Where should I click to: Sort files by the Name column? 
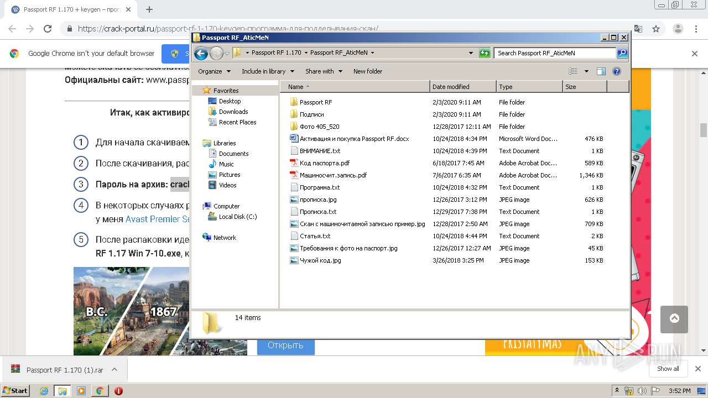[355, 87]
